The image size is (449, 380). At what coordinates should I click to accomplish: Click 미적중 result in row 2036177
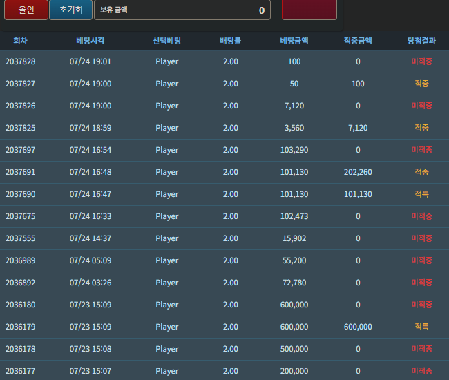click(421, 371)
